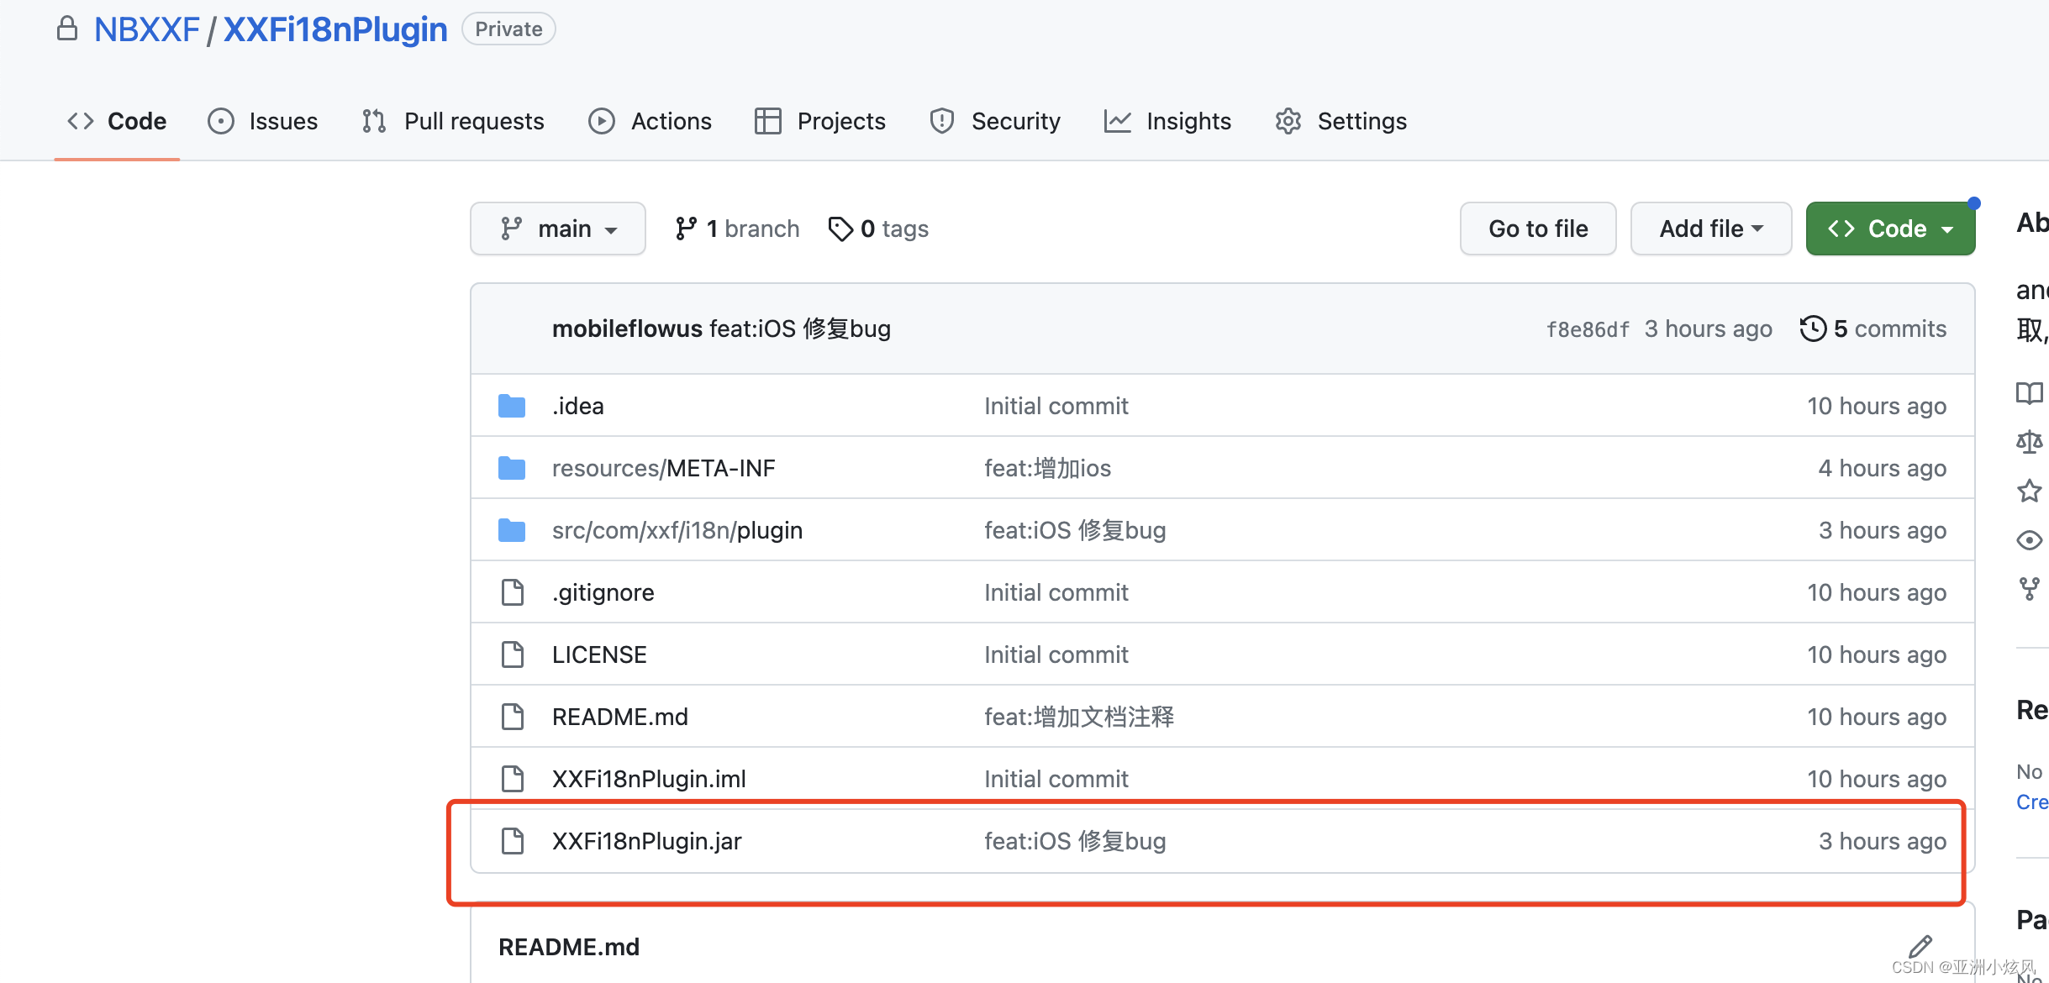Expand the main branch dropdown
The height and width of the screenshot is (983, 2049).
coord(557,228)
